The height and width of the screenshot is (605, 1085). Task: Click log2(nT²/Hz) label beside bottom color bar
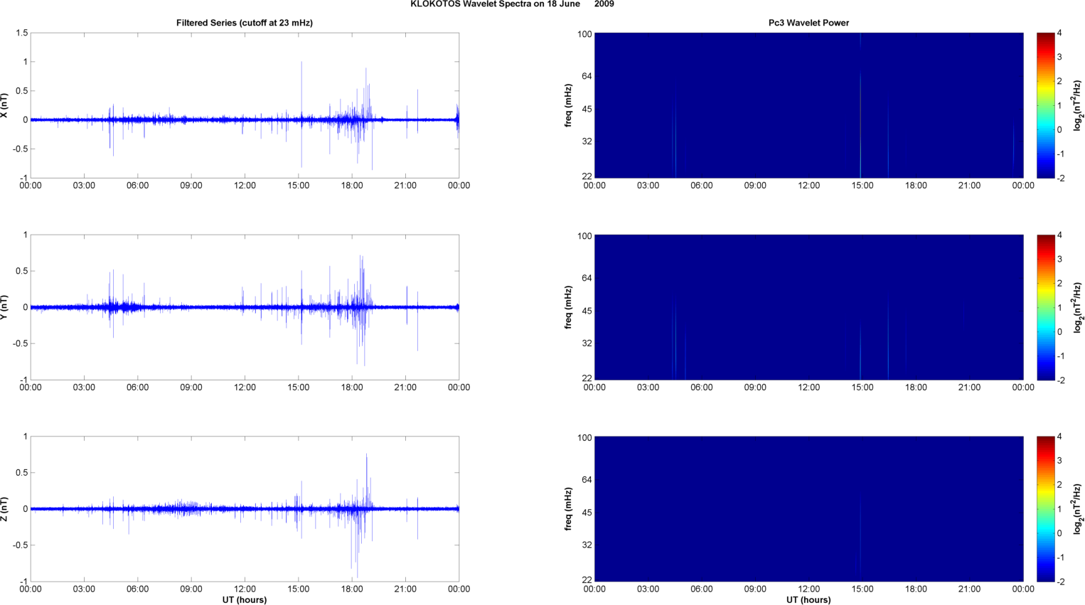coord(1078,509)
